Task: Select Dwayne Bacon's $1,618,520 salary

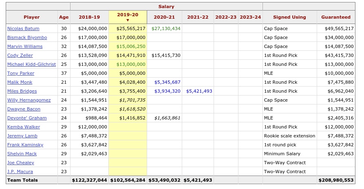Action: [132, 109]
